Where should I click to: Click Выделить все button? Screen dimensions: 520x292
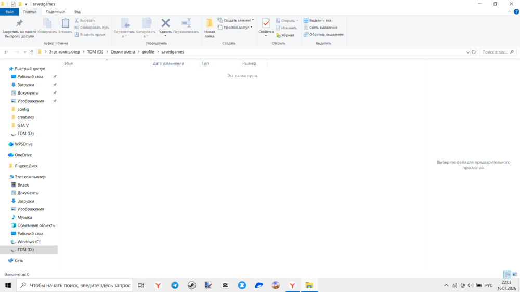tap(317, 20)
